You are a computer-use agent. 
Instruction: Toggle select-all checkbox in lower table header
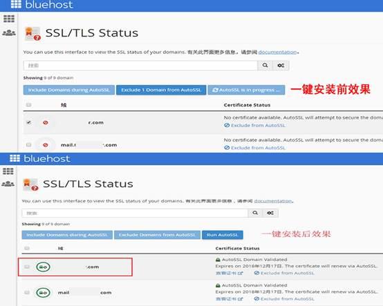pos(27,248)
